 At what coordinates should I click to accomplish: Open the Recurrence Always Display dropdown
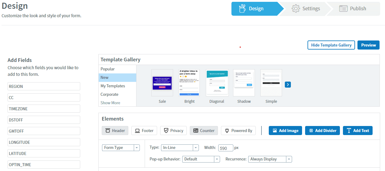click(270, 159)
